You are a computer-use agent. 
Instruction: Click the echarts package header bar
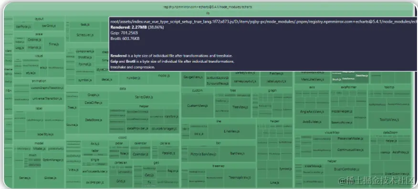208,7
